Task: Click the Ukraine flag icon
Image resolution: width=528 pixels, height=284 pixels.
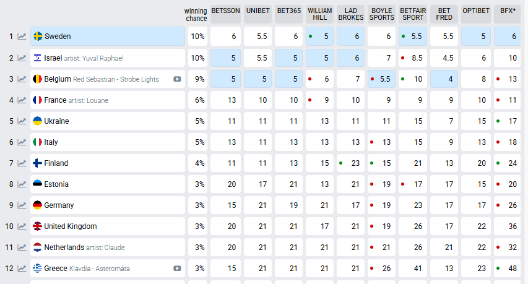Action: (x=37, y=121)
